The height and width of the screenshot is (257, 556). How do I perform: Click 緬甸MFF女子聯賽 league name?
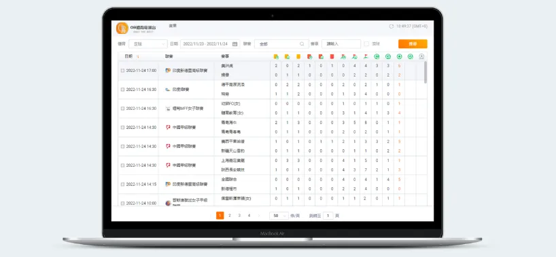(188, 108)
